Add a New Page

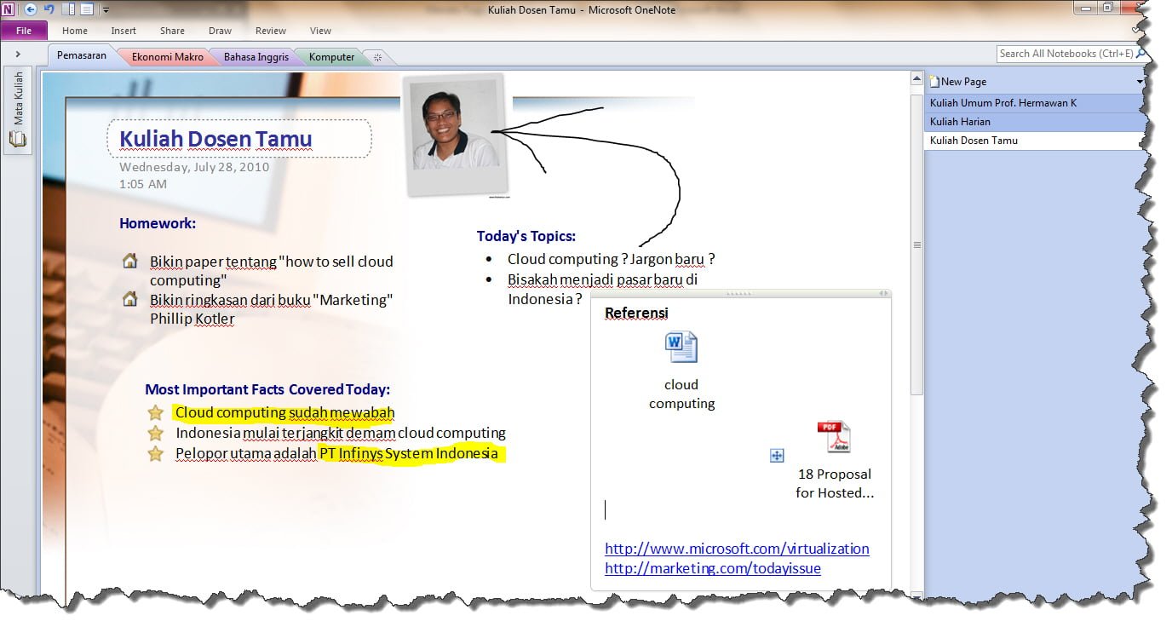coord(958,82)
